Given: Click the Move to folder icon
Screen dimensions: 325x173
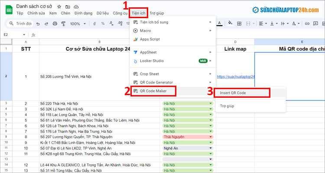Looking at the screenshot, I should coord(68,7).
